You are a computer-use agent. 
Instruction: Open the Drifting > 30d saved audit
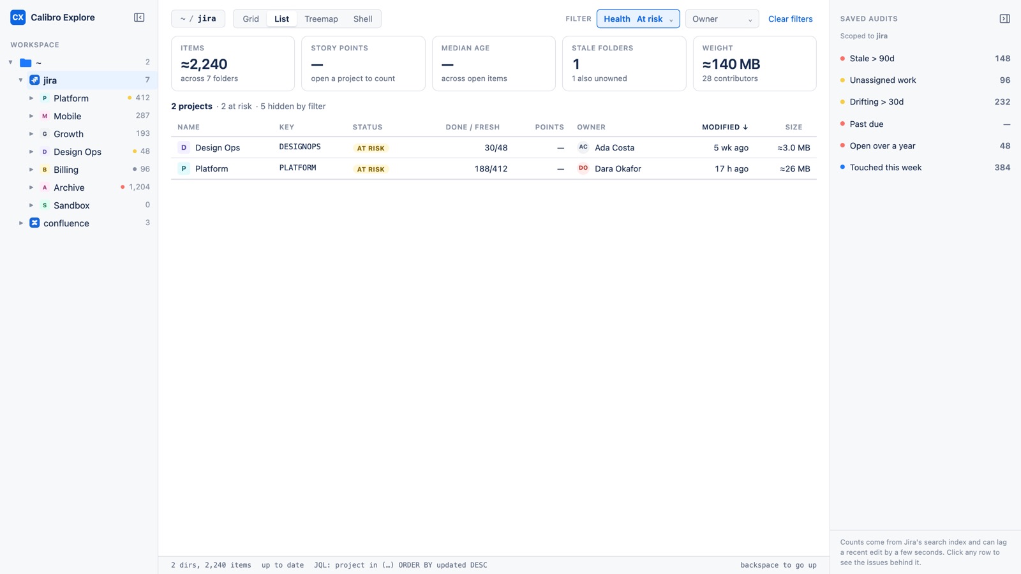pos(925,101)
